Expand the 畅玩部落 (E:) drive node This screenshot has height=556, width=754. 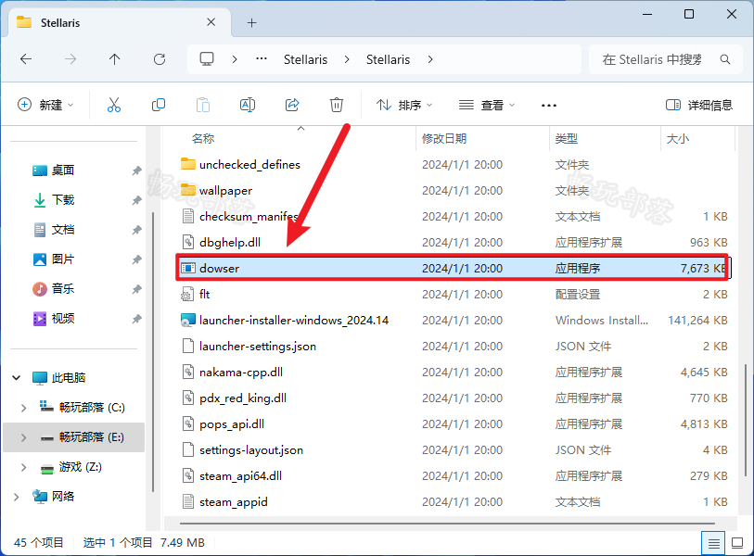tap(23, 437)
